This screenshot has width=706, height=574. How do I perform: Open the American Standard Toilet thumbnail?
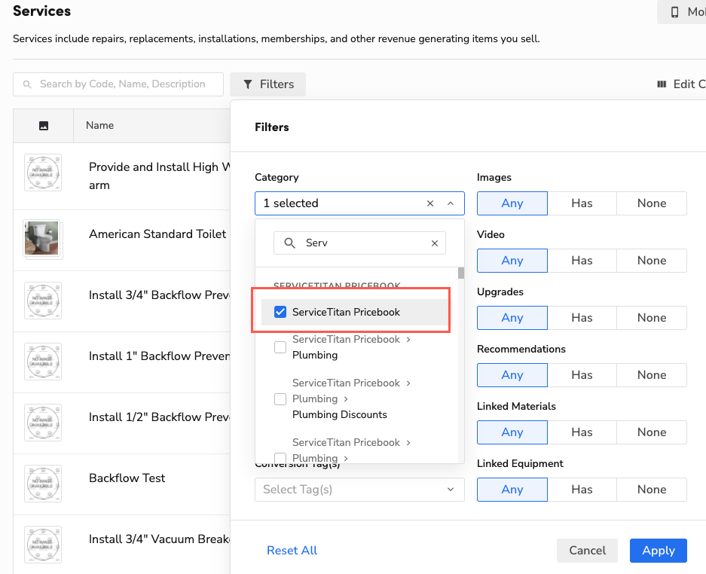click(x=42, y=239)
